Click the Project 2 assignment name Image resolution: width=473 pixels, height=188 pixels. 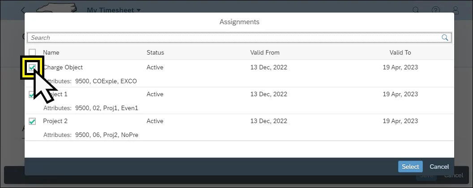coord(55,121)
